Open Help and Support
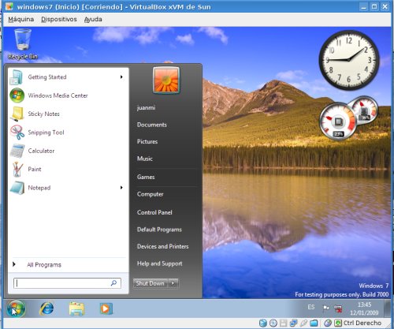The height and width of the screenshot is (329, 394). [160, 264]
